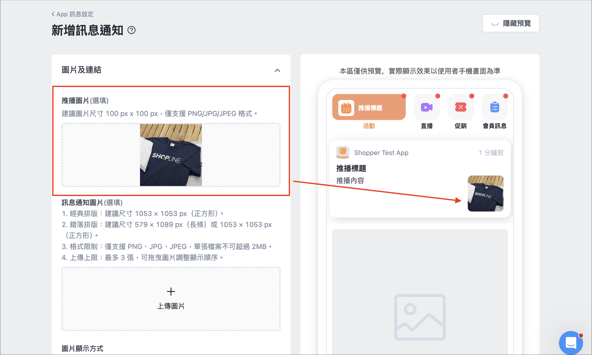Click the 推播內容 text in notification card
Image resolution: width=592 pixels, height=355 pixels.
click(350, 180)
